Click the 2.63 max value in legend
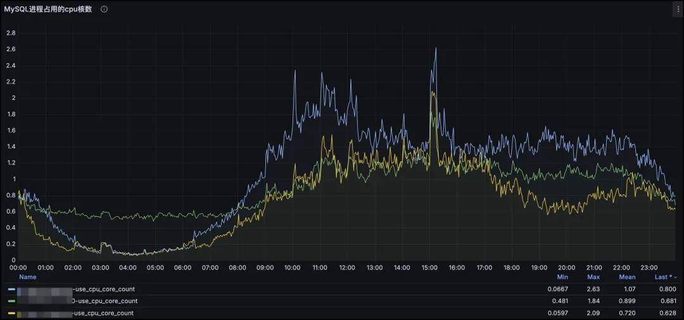 pos(593,290)
